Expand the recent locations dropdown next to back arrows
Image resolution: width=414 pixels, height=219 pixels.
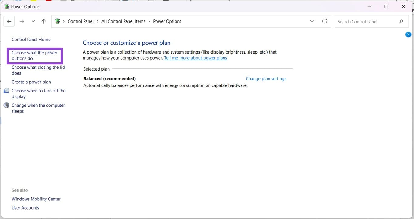pyautogui.click(x=33, y=21)
